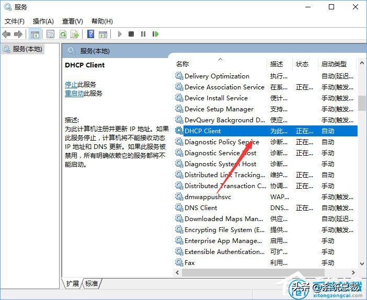The width and height of the screenshot is (367, 300).
Task: Switch to the 标准 tab
Action: [91, 283]
